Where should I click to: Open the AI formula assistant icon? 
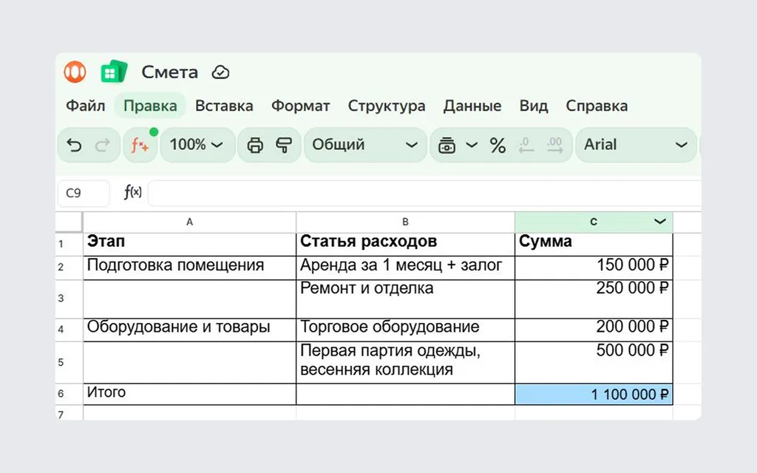point(140,144)
